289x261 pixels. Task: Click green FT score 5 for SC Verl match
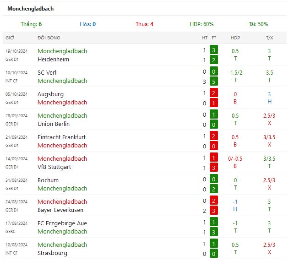214,82
